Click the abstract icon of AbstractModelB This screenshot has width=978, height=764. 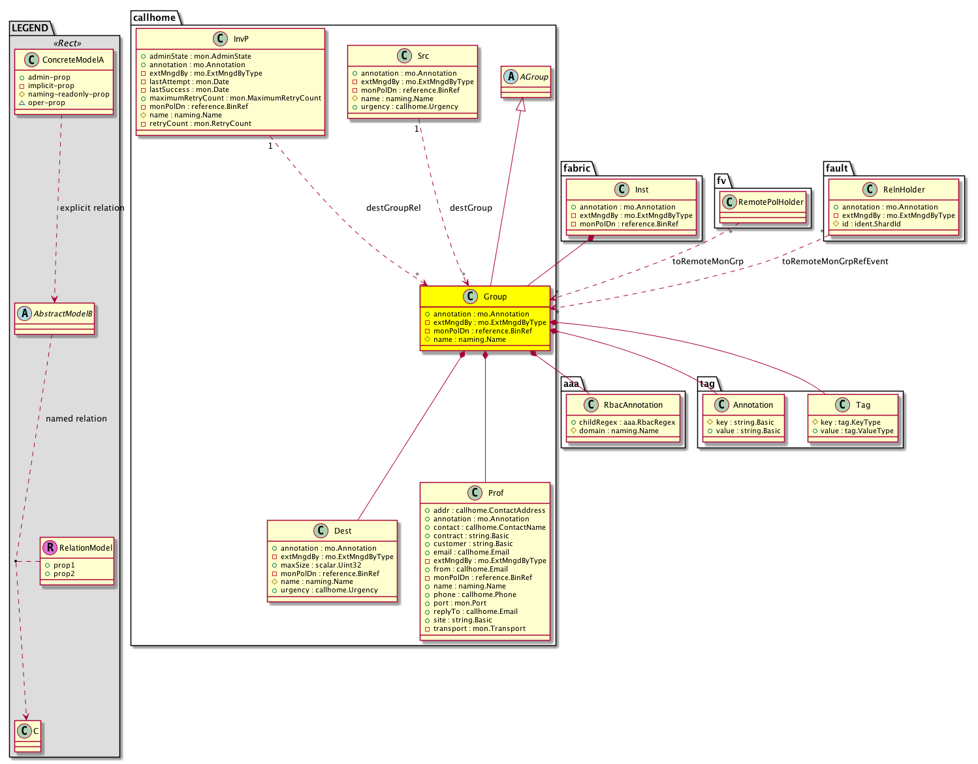tap(25, 313)
